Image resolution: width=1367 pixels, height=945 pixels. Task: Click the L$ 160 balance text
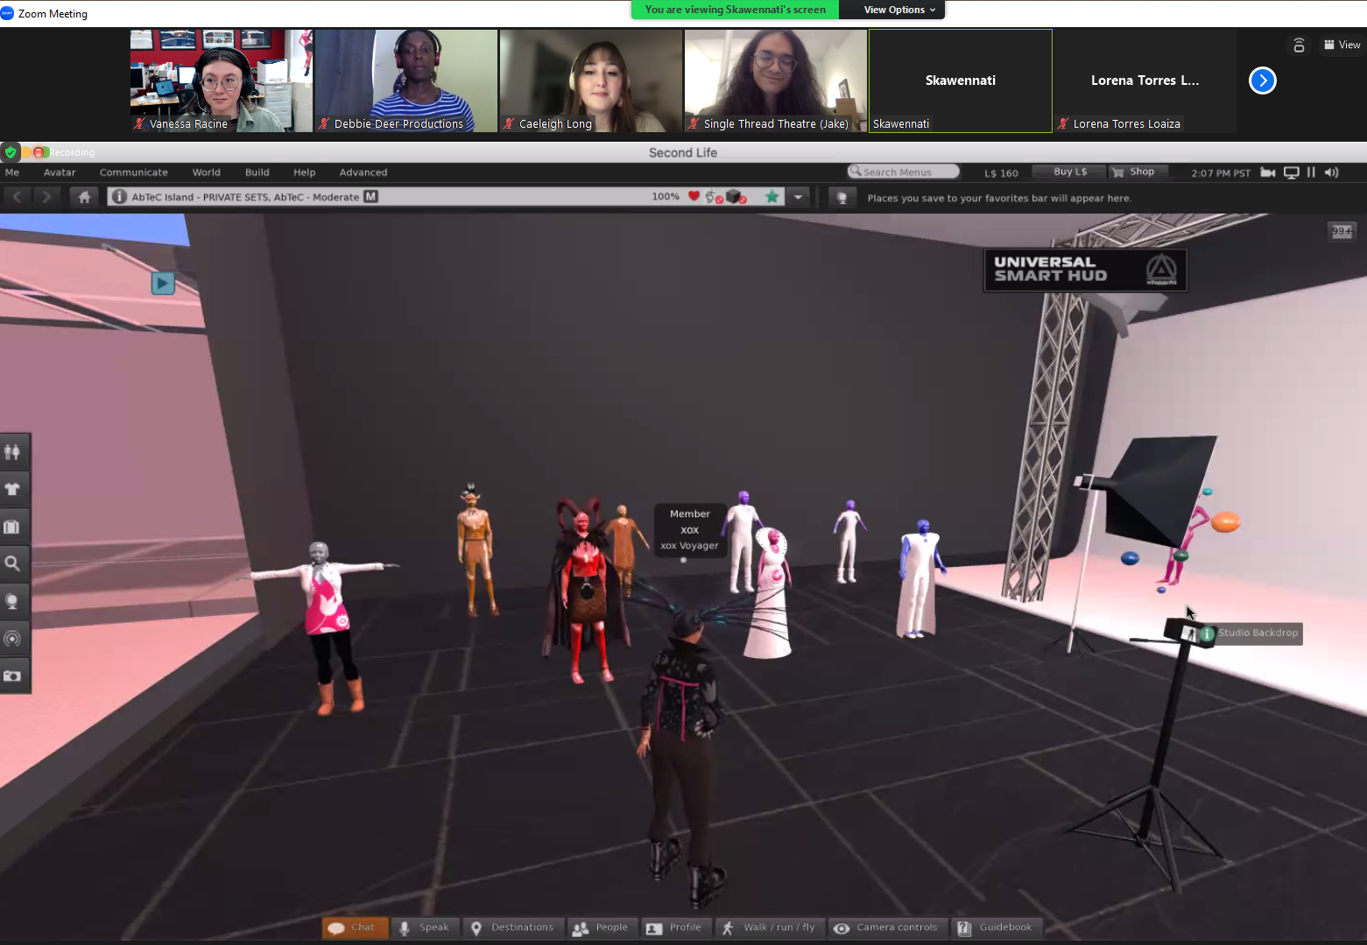1001,173
